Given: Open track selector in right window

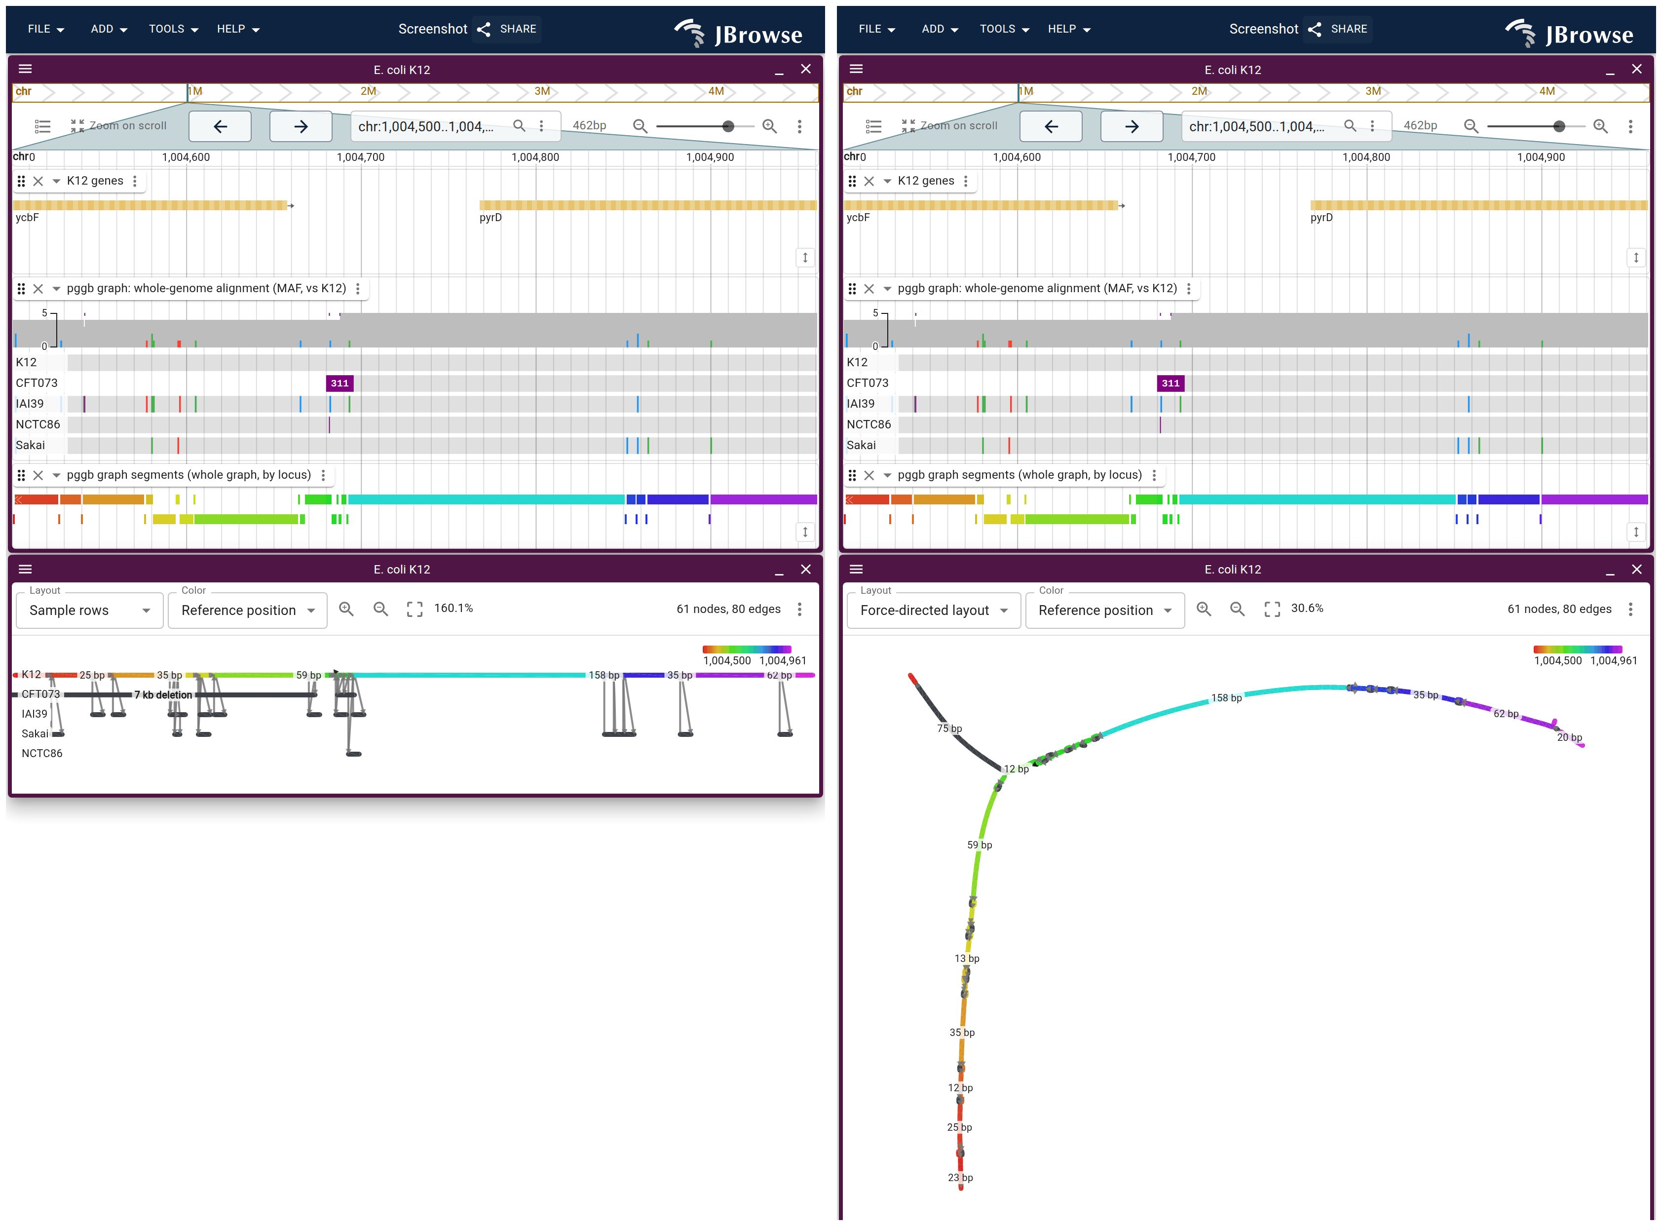Looking at the screenshot, I should pos(874,126).
